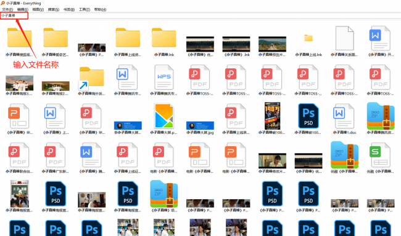
Task: Select the PDF file 小子真棒上线证...
Action: [x=127, y=155]
